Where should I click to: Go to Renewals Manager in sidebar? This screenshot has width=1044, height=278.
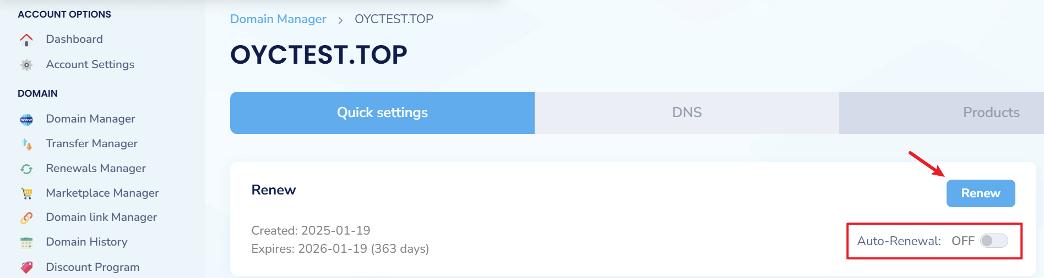(96, 168)
